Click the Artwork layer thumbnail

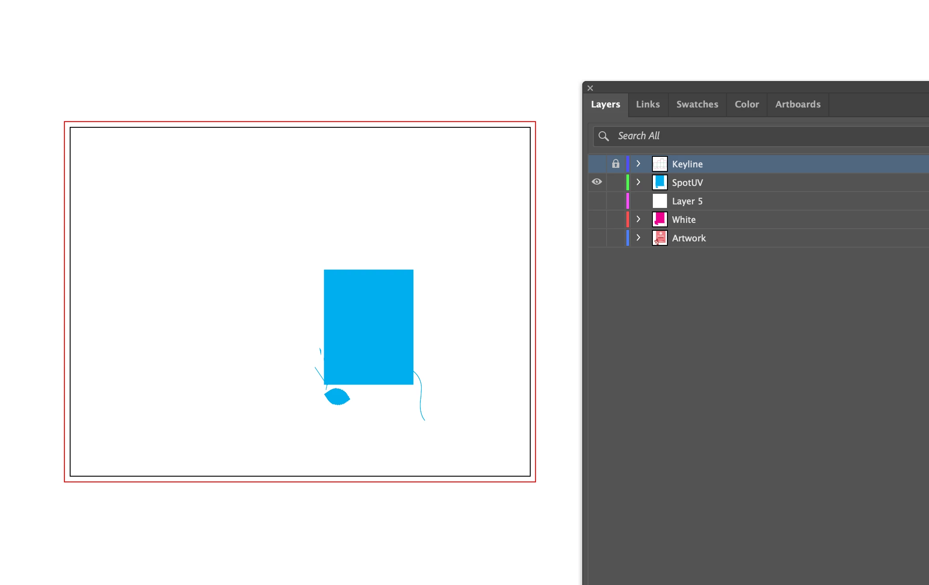[x=659, y=238]
